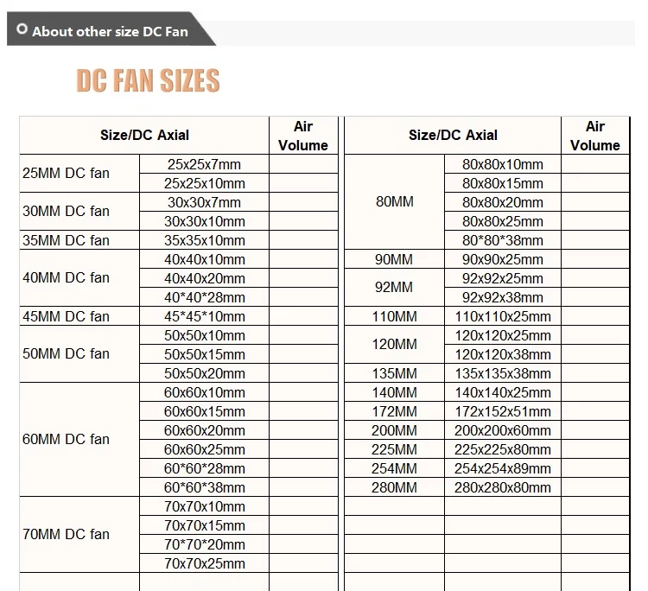Click the circle icon beside About other size DC Fan

(x=22, y=29)
